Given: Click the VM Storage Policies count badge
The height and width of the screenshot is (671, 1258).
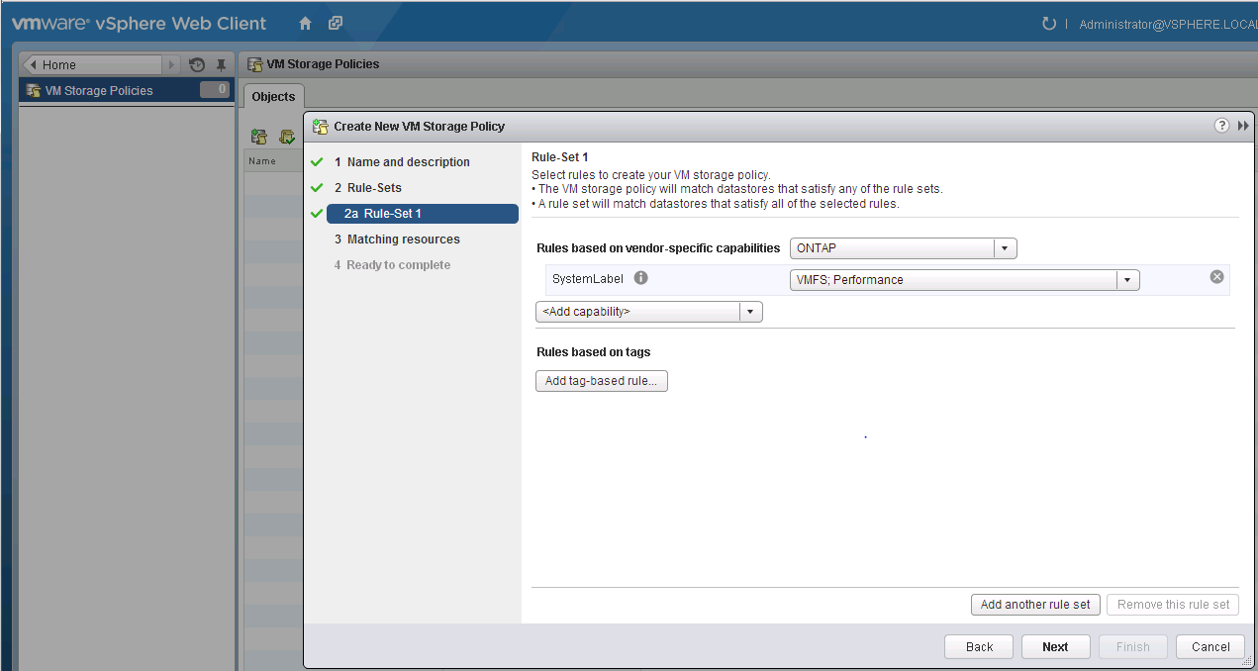Looking at the screenshot, I should click(x=215, y=90).
